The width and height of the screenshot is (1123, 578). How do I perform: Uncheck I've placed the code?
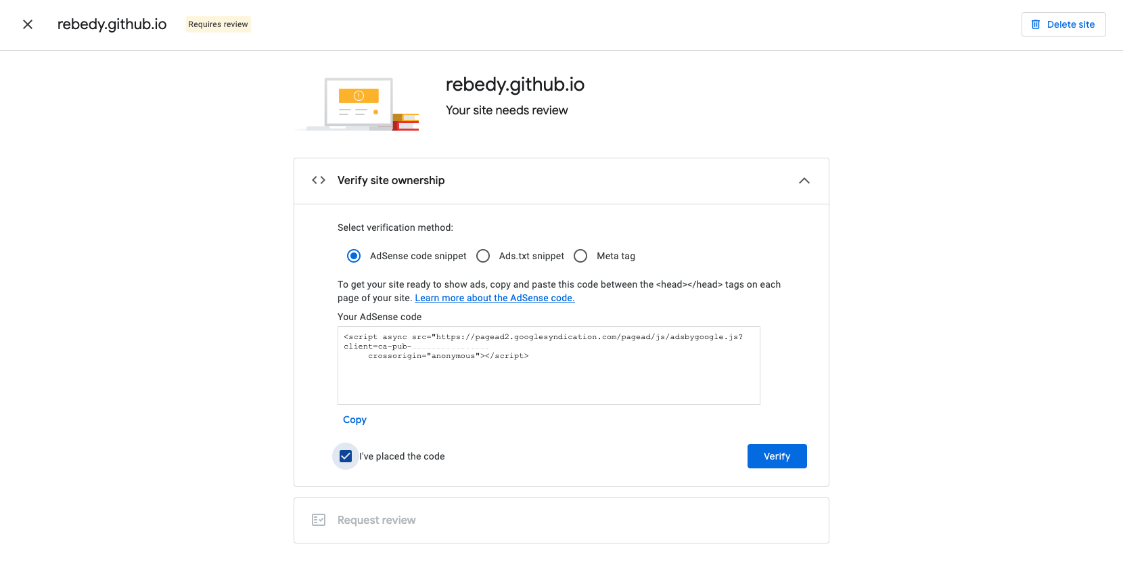(x=346, y=456)
